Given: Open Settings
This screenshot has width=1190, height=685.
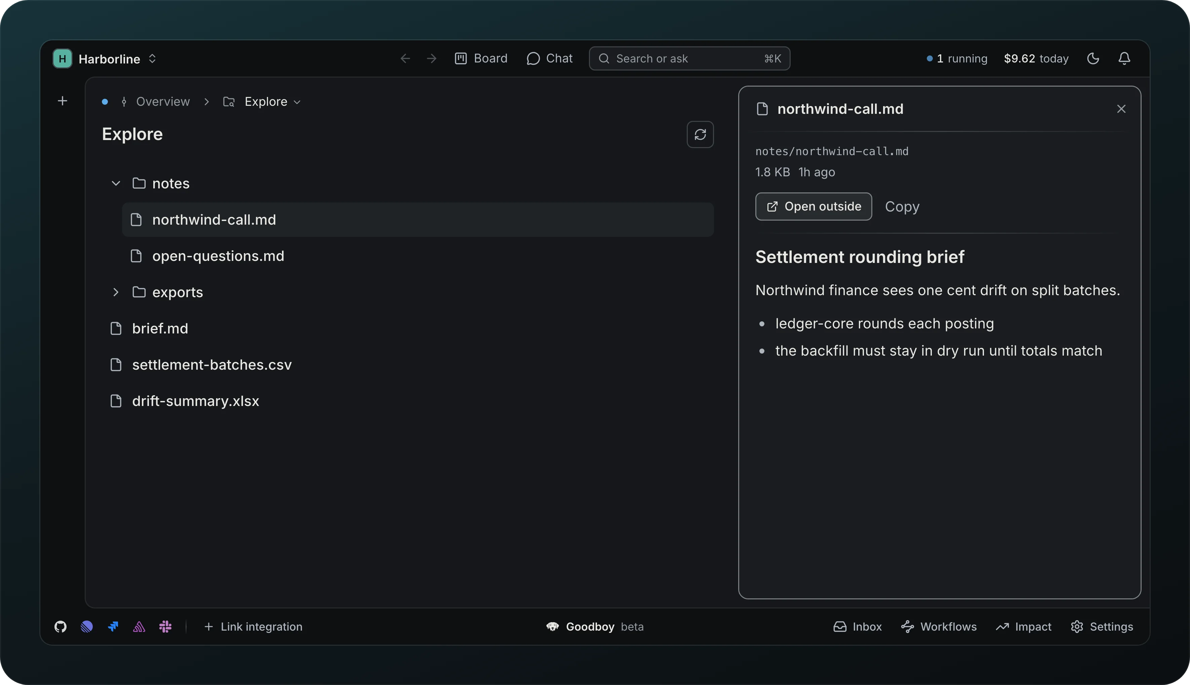Looking at the screenshot, I should 1102,627.
